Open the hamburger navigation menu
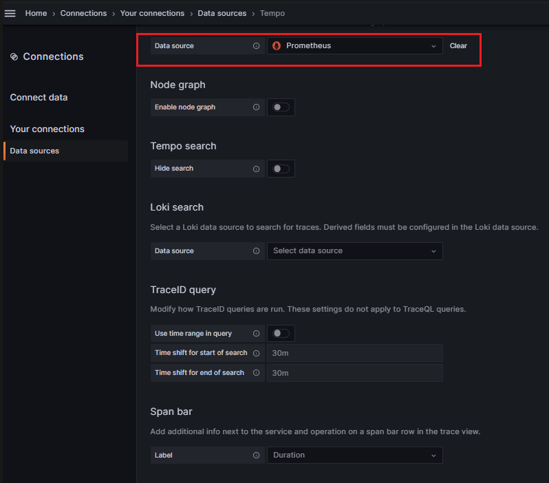Screen dimensions: 549x483 click(x=10, y=13)
